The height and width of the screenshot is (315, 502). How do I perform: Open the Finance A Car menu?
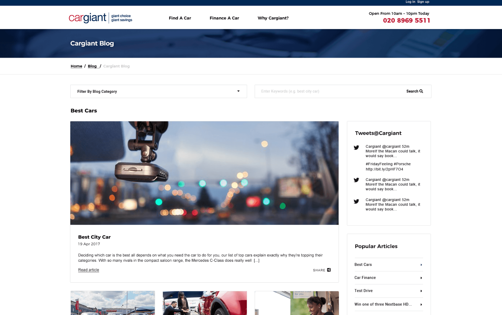224,18
